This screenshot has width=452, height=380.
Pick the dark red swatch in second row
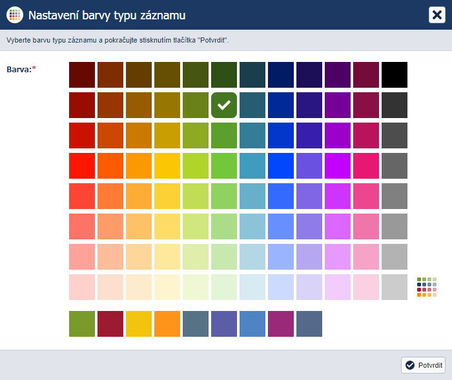point(82,105)
